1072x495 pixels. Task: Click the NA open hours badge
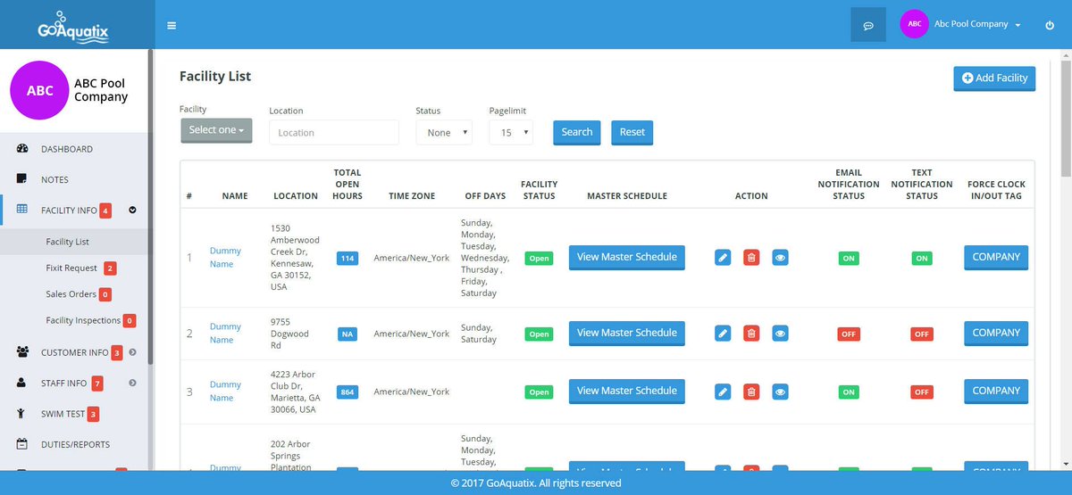tap(348, 334)
